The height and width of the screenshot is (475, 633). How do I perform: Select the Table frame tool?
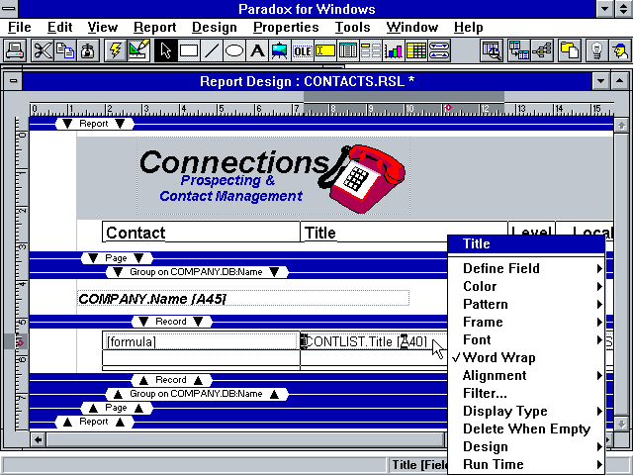pos(347,50)
